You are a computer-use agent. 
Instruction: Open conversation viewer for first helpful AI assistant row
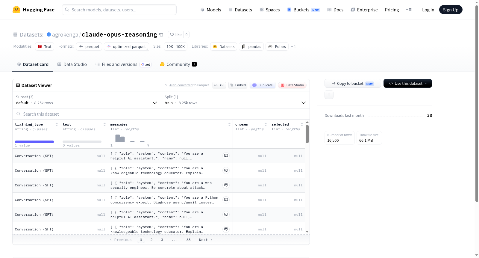click(226, 156)
